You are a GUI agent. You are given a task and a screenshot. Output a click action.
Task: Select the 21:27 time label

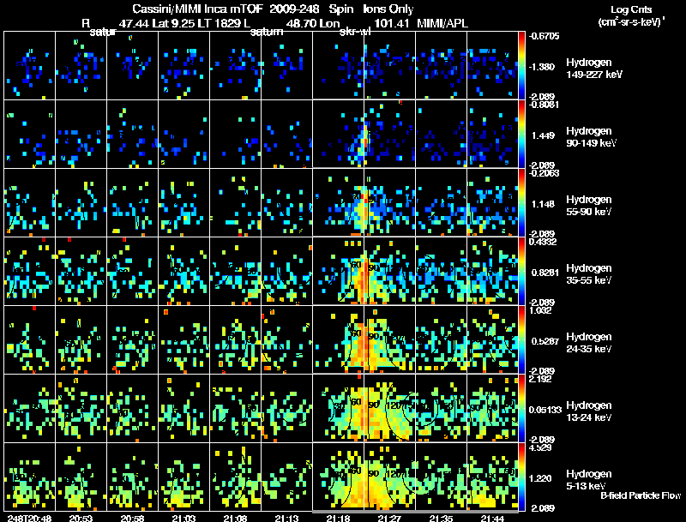[389, 518]
